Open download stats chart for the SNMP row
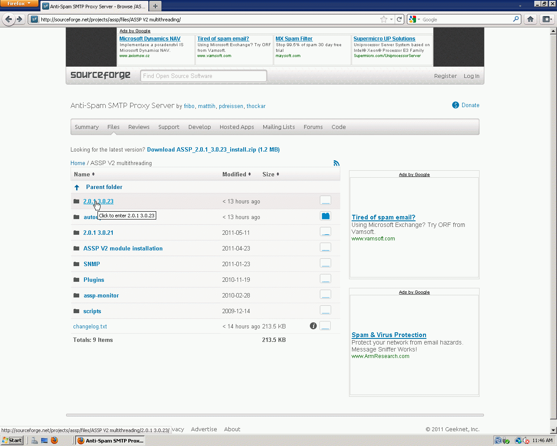557x446 pixels. (325, 263)
